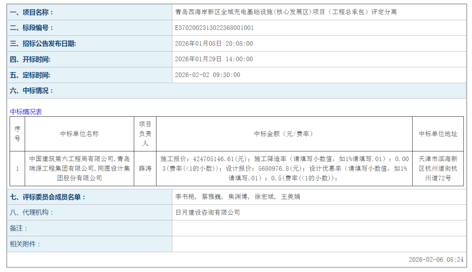Image resolution: width=472 pixels, height=272 pixels.
Task: Click agency name 日月建设咨询有限公司
Action: [208, 213]
